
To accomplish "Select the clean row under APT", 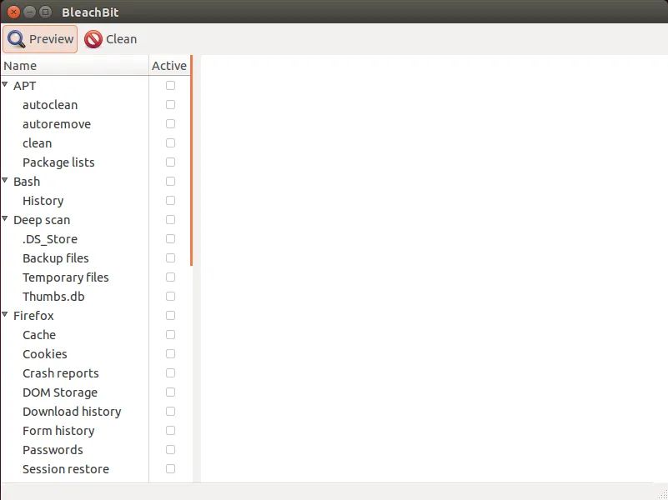I will click(37, 143).
